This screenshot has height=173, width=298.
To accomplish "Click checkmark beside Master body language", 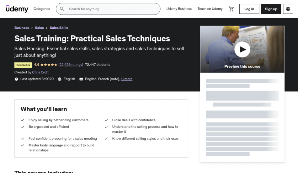I will coord(23,146).
